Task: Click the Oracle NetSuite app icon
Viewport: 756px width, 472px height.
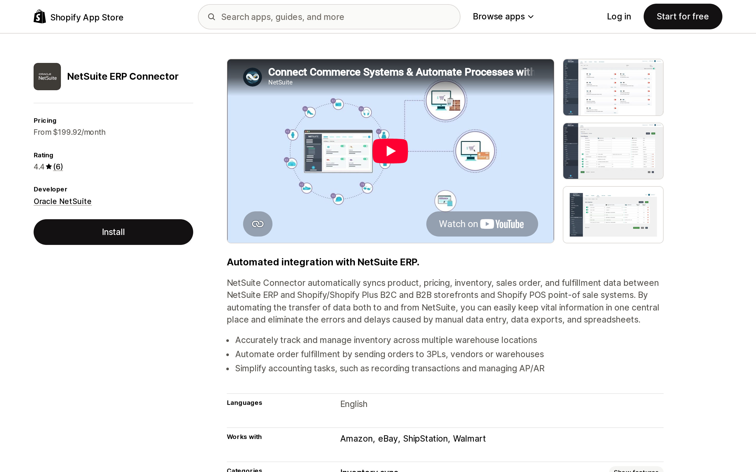Action: click(x=47, y=77)
